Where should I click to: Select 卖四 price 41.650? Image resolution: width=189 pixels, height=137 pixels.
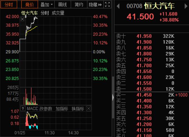pos(144,71)
